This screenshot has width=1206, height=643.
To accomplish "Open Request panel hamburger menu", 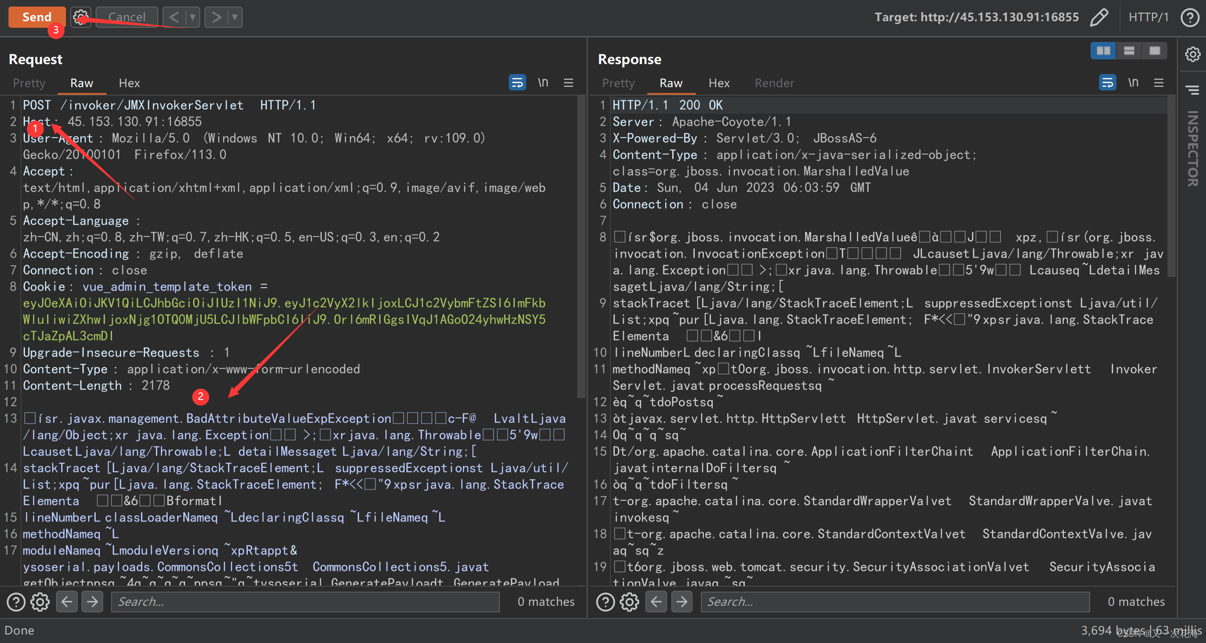I will point(569,82).
